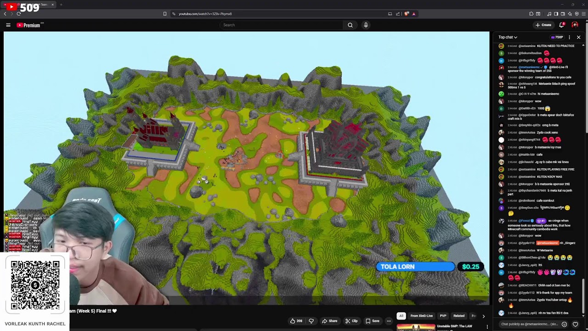Dislike the video with thumbs down
The image size is (588, 331).
click(311, 321)
